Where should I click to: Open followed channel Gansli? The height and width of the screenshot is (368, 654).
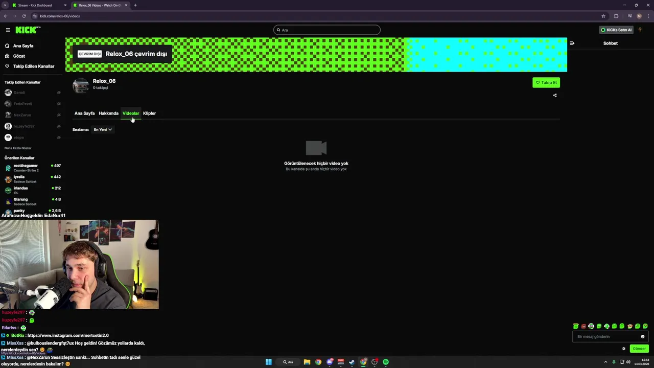32,93
